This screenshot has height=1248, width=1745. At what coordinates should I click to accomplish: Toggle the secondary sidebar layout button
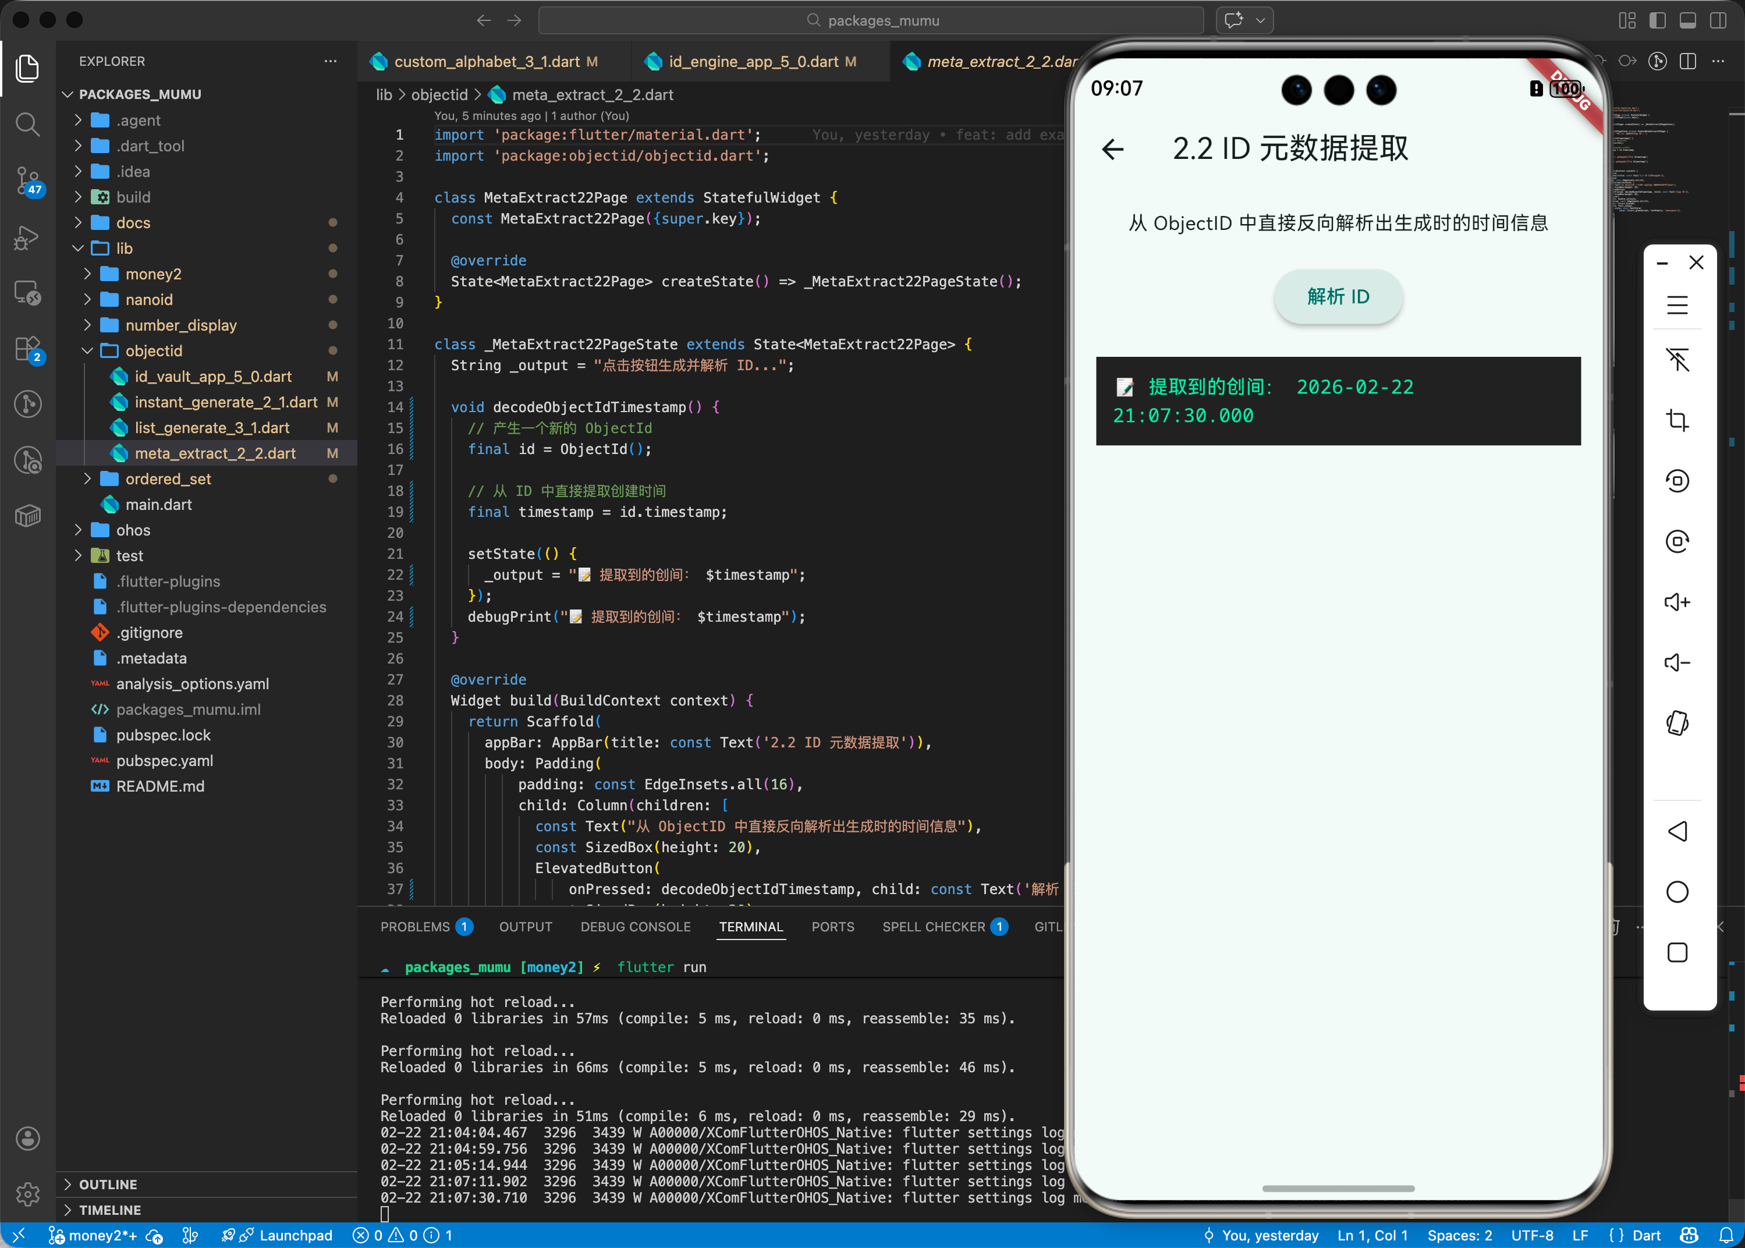pyautogui.click(x=1717, y=21)
